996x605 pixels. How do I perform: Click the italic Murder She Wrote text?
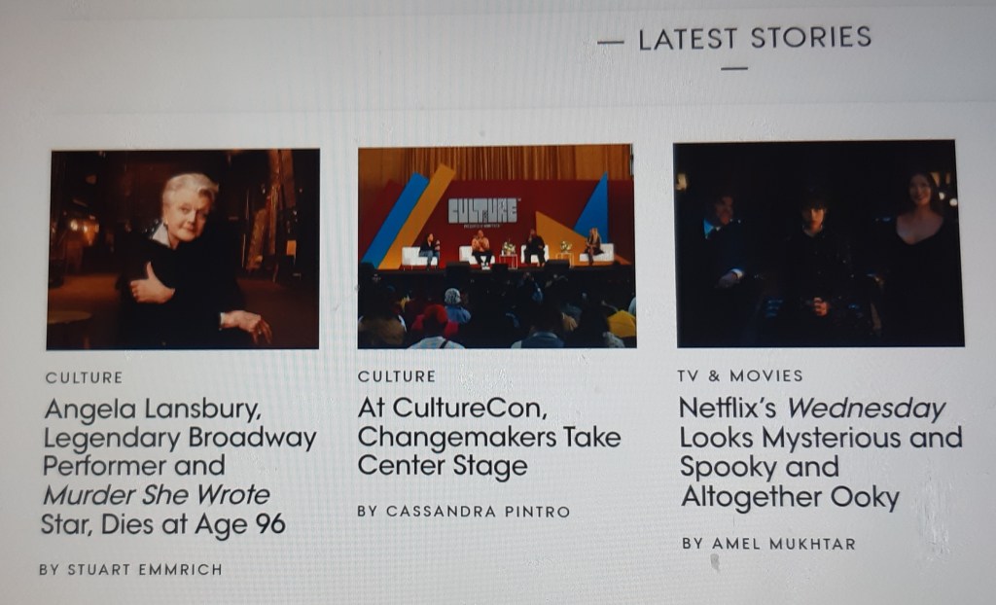coord(157,495)
